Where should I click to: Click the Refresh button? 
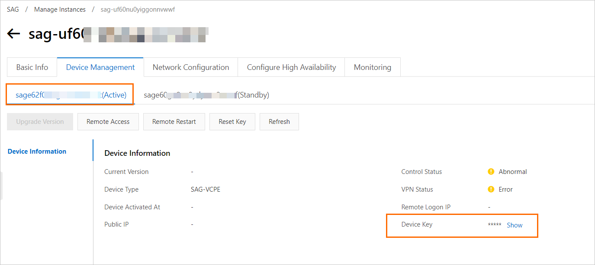(x=279, y=122)
